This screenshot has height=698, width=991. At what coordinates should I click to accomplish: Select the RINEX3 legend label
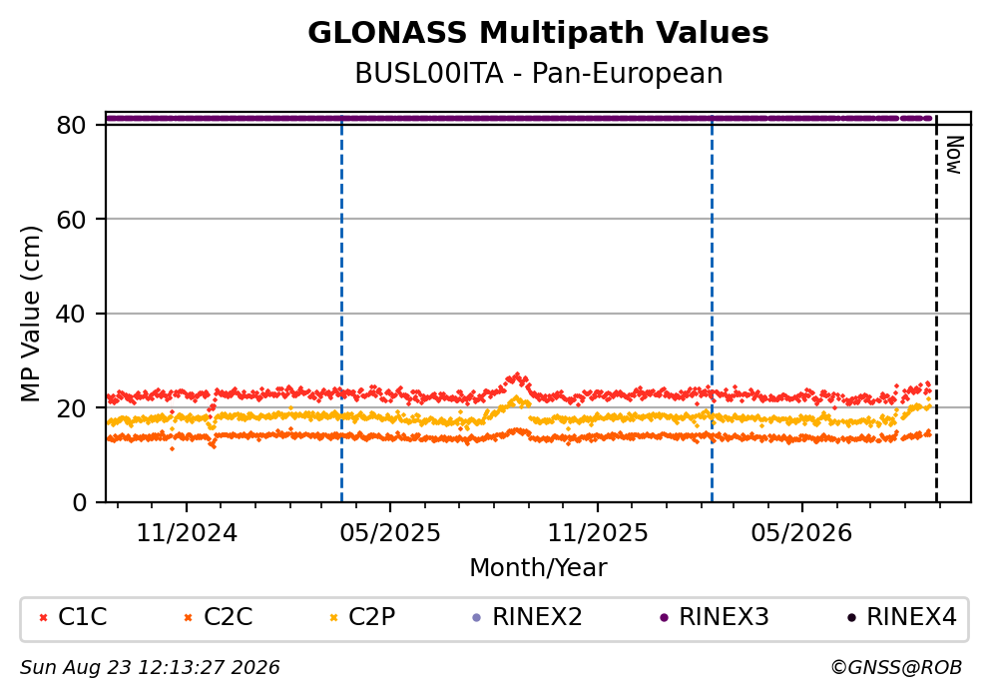click(x=724, y=617)
